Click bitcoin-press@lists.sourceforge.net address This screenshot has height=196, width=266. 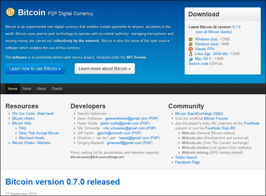click(97, 157)
